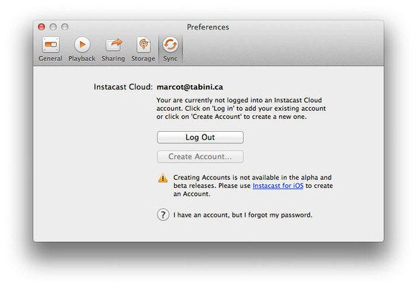Click the 'Storage' tab label text
This screenshot has width=417, height=288.
[x=143, y=58]
